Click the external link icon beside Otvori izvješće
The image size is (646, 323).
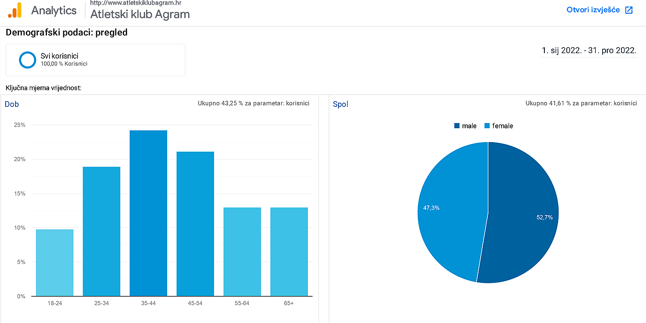pyautogui.click(x=629, y=10)
